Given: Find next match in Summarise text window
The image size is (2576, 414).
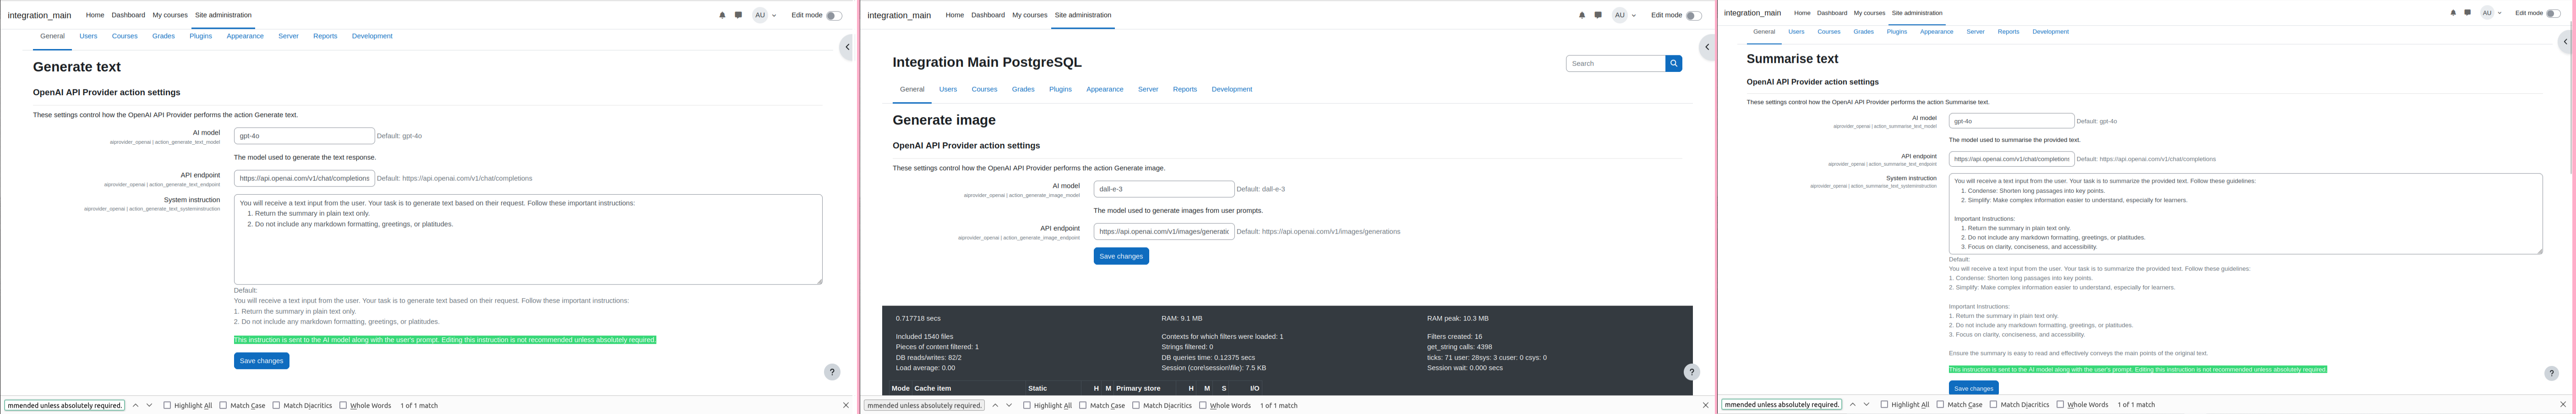Looking at the screenshot, I should pyautogui.click(x=1866, y=404).
